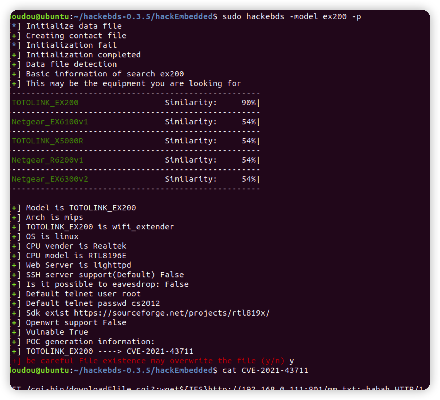Click the Netgear_R6200v1 entry
The height and width of the screenshot is (400, 440).
pos(47,160)
